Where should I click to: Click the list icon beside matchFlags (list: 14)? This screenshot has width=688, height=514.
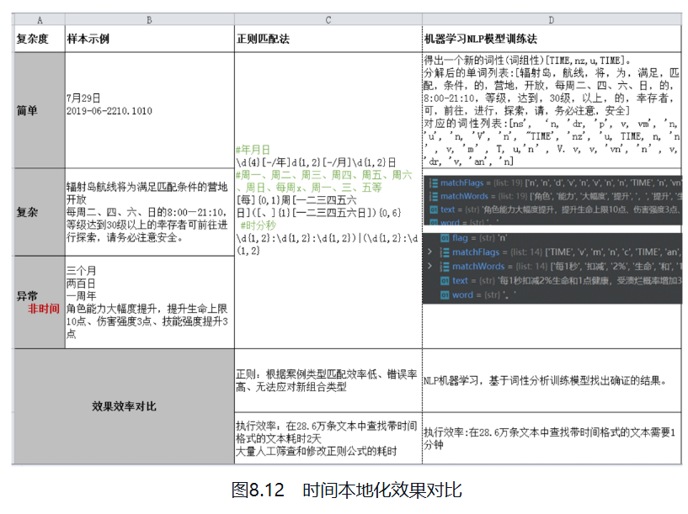tap(444, 252)
